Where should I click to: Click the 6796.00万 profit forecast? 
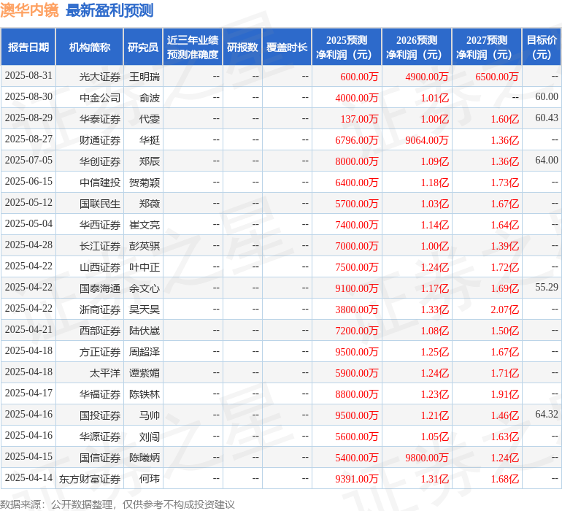coord(357,140)
